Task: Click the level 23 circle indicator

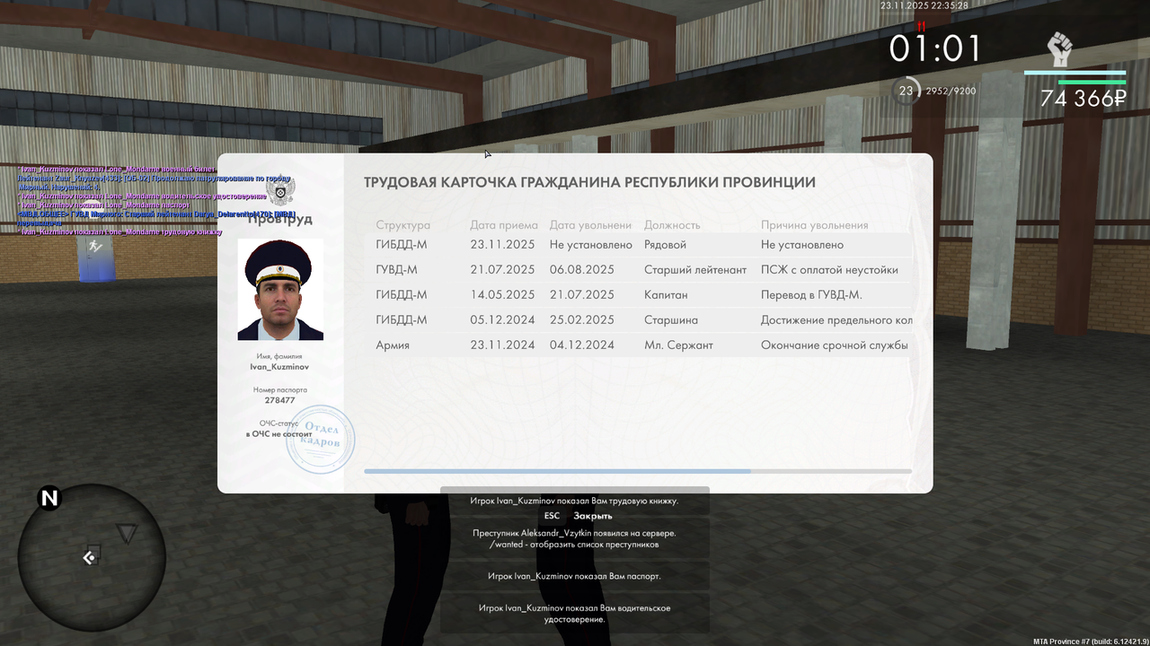Action: click(907, 91)
